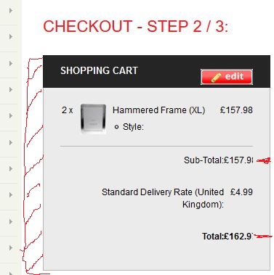Expand the second sidebar arrow from top

[11, 36]
